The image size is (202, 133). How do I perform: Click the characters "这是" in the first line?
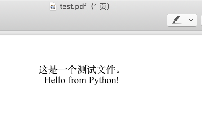coord(48,70)
